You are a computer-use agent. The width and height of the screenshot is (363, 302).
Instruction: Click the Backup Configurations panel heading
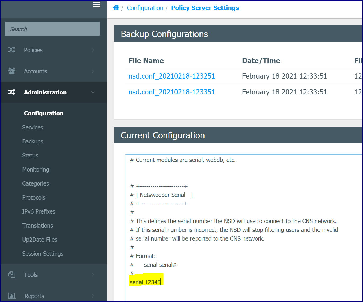click(164, 34)
